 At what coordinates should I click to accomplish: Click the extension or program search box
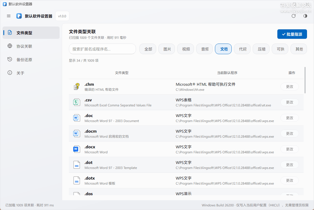(102, 49)
